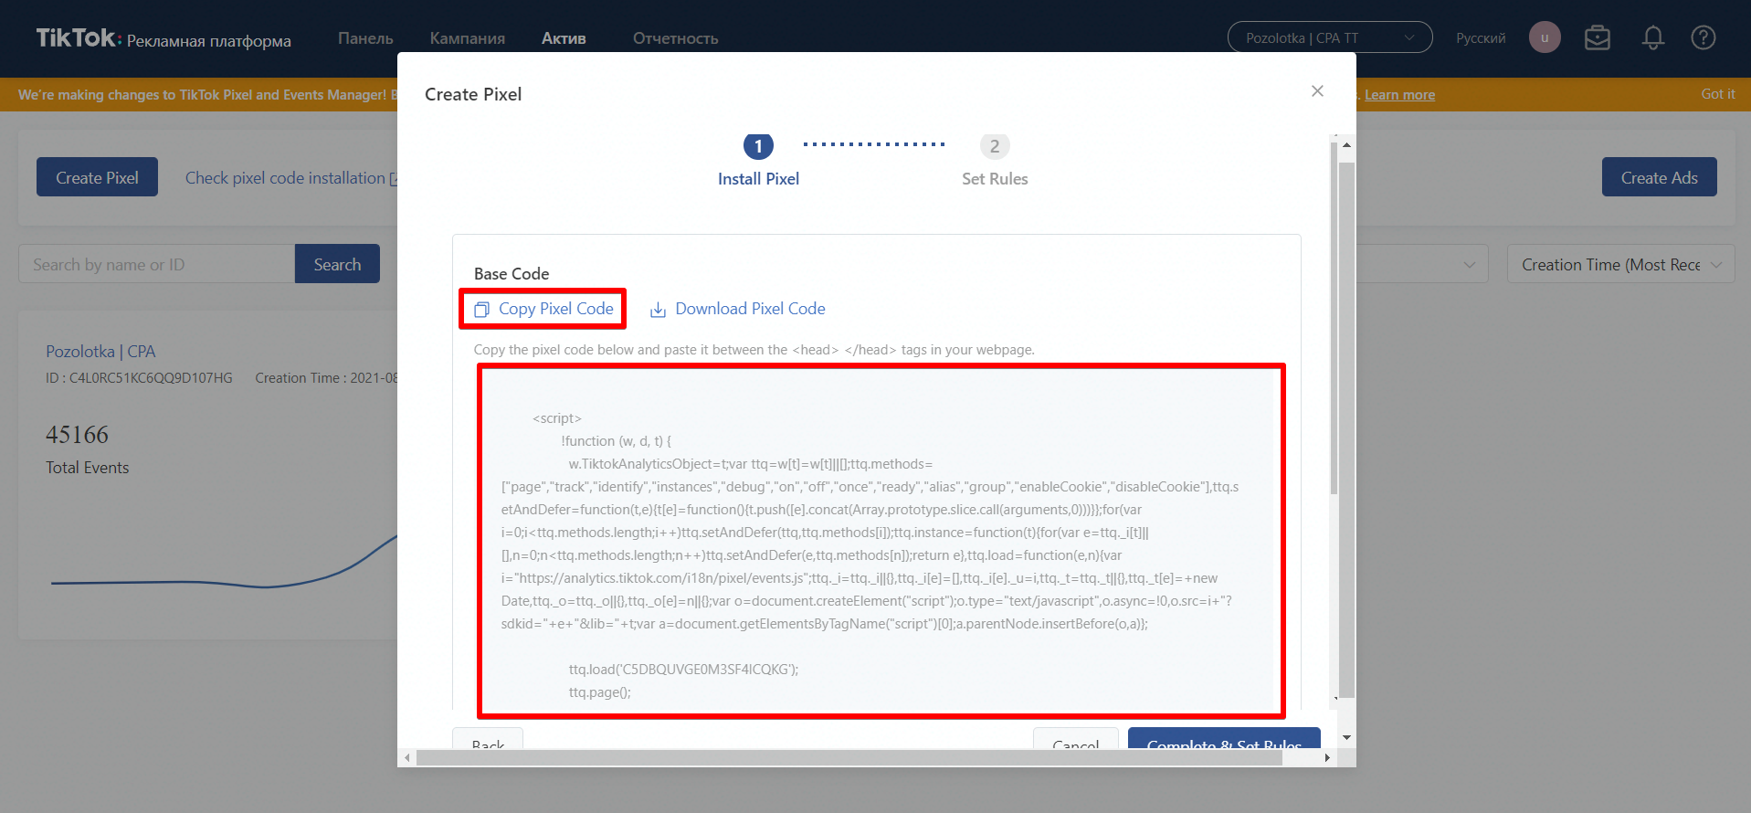The width and height of the screenshot is (1751, 813).
Task: Click step 2 Set Rules indicator
Action: click(995, 146)
